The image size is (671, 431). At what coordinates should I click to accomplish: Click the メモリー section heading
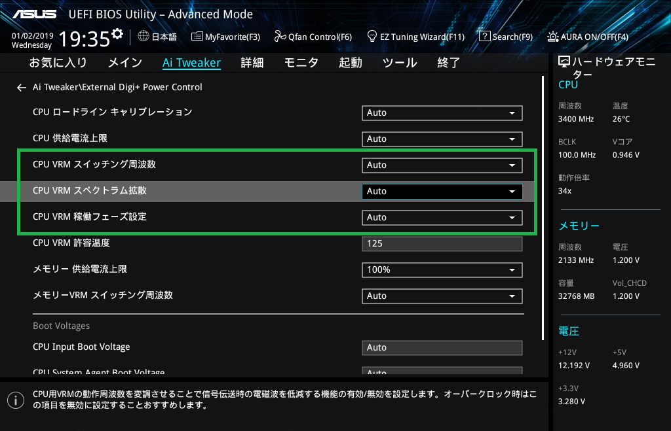579,226
